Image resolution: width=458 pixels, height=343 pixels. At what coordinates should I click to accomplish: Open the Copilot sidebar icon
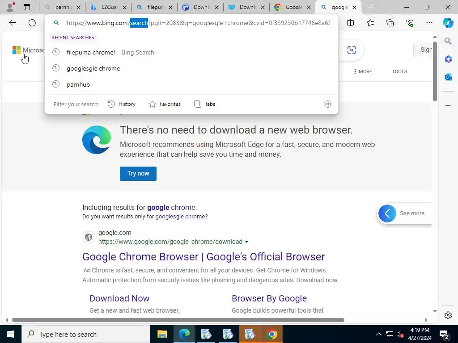click(x=448, y=23)
